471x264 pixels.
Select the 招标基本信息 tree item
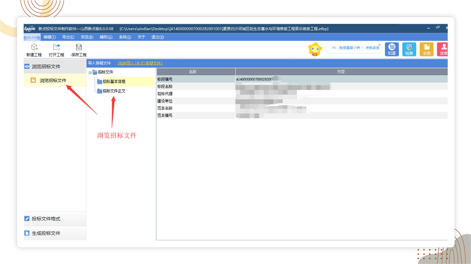click(x=114, y=81)
